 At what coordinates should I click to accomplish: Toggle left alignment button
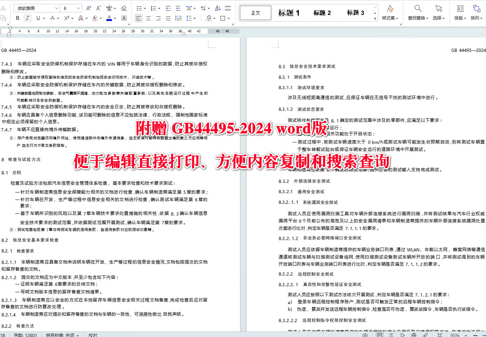point(138,18)
